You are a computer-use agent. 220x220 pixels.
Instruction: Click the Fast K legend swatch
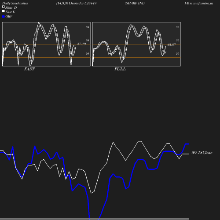tap(4, 11)
